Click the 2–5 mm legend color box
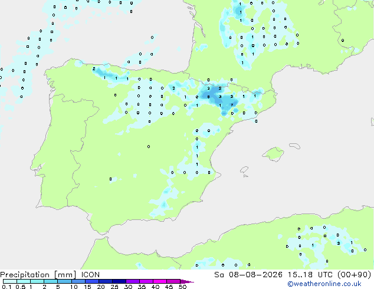374x289 pixels. (x=51, y=281)
